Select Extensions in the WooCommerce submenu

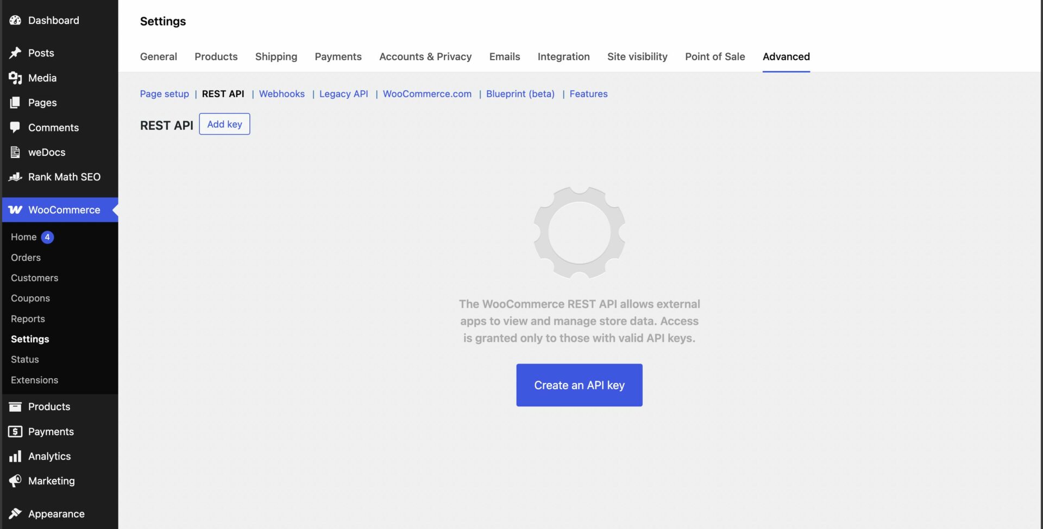[x=34, y=380]
